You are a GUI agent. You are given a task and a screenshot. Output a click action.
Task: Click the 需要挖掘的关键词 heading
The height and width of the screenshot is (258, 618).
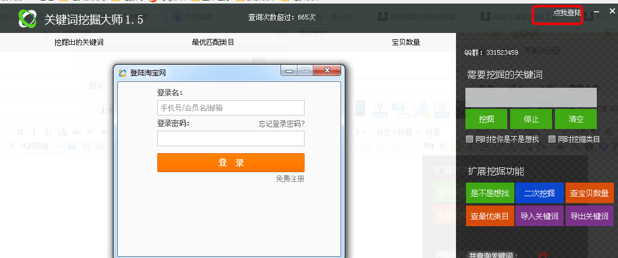point(504,74)
